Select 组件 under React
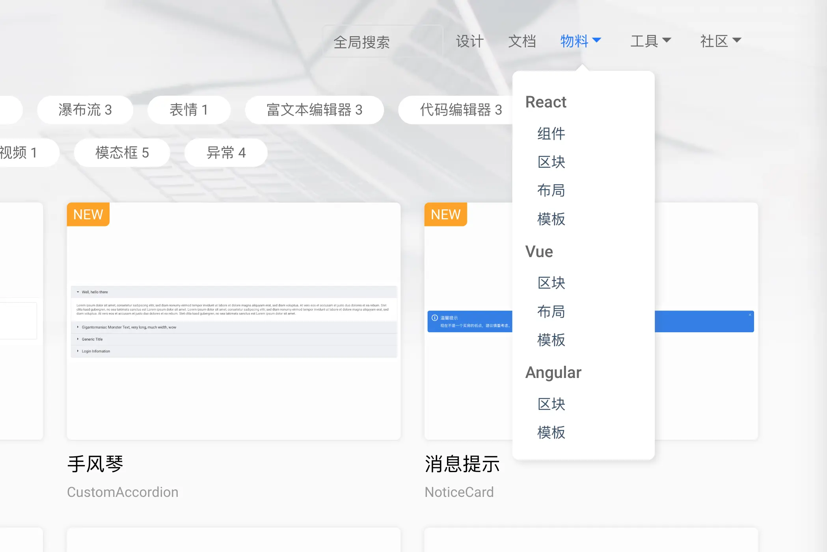The width and height of the screenshot is (827, 552). click(x=551, y=133)
